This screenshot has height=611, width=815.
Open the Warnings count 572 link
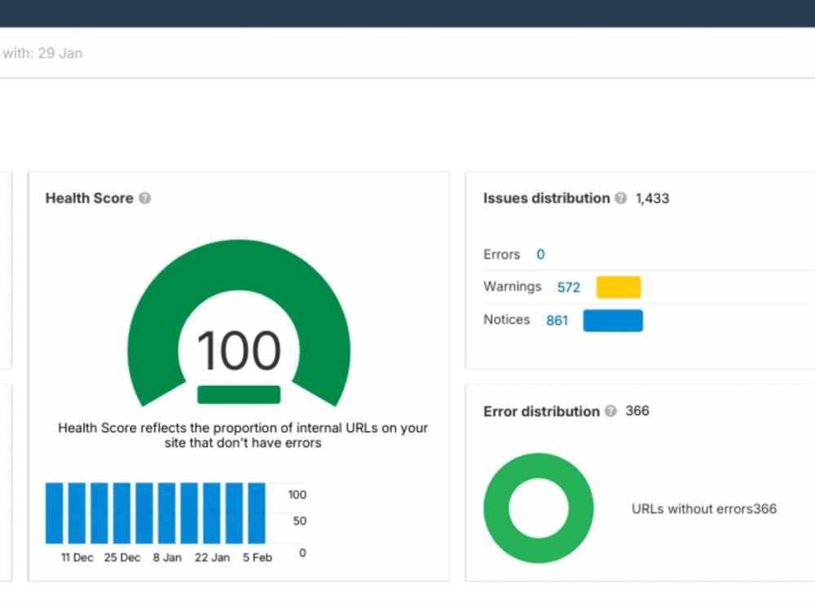point(568,288)
